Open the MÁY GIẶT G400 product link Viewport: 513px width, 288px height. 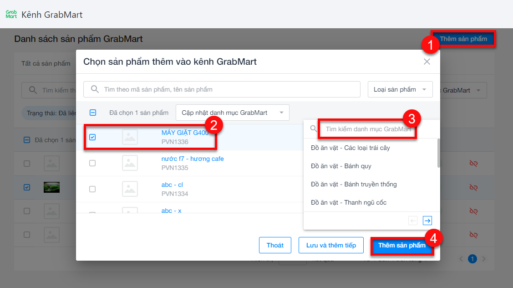pyautogui.click(x=185, y=133)
